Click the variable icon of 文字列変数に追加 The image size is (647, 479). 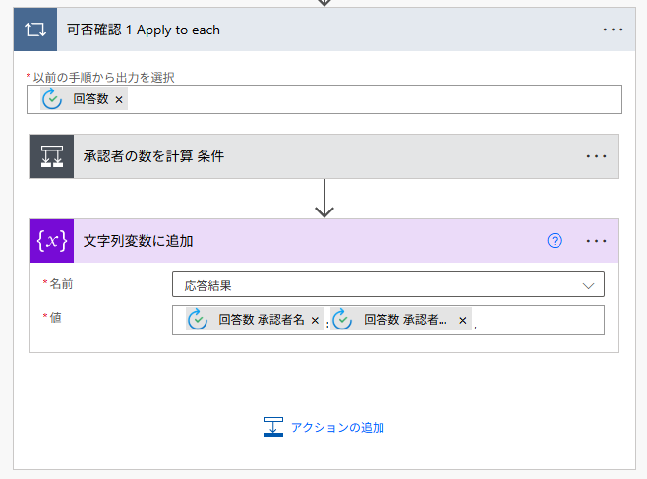(52, 241)
